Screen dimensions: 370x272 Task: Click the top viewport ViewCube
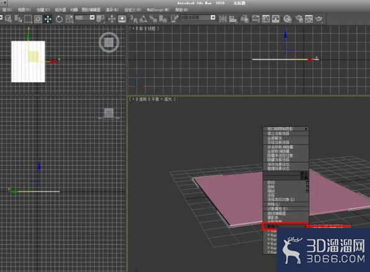[x=109, y=42]
